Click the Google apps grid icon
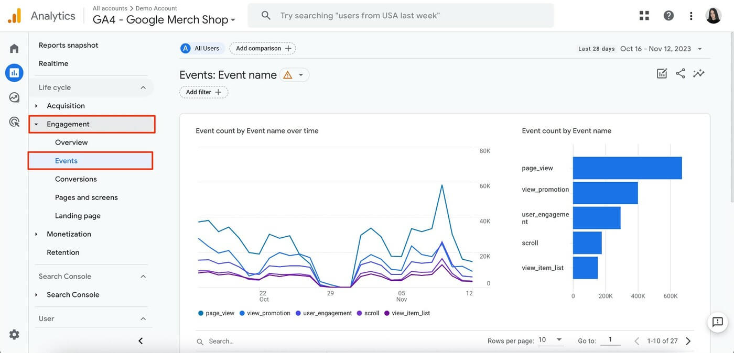The image size is (734, 353). pos(644,16)
